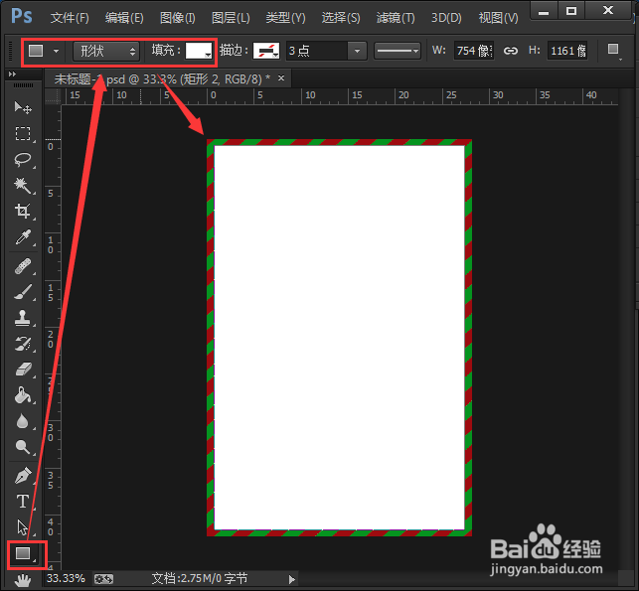This screenshot has height=591, width=639.
Task: Open the 文件(F) menu
Action: pos(70,18)
